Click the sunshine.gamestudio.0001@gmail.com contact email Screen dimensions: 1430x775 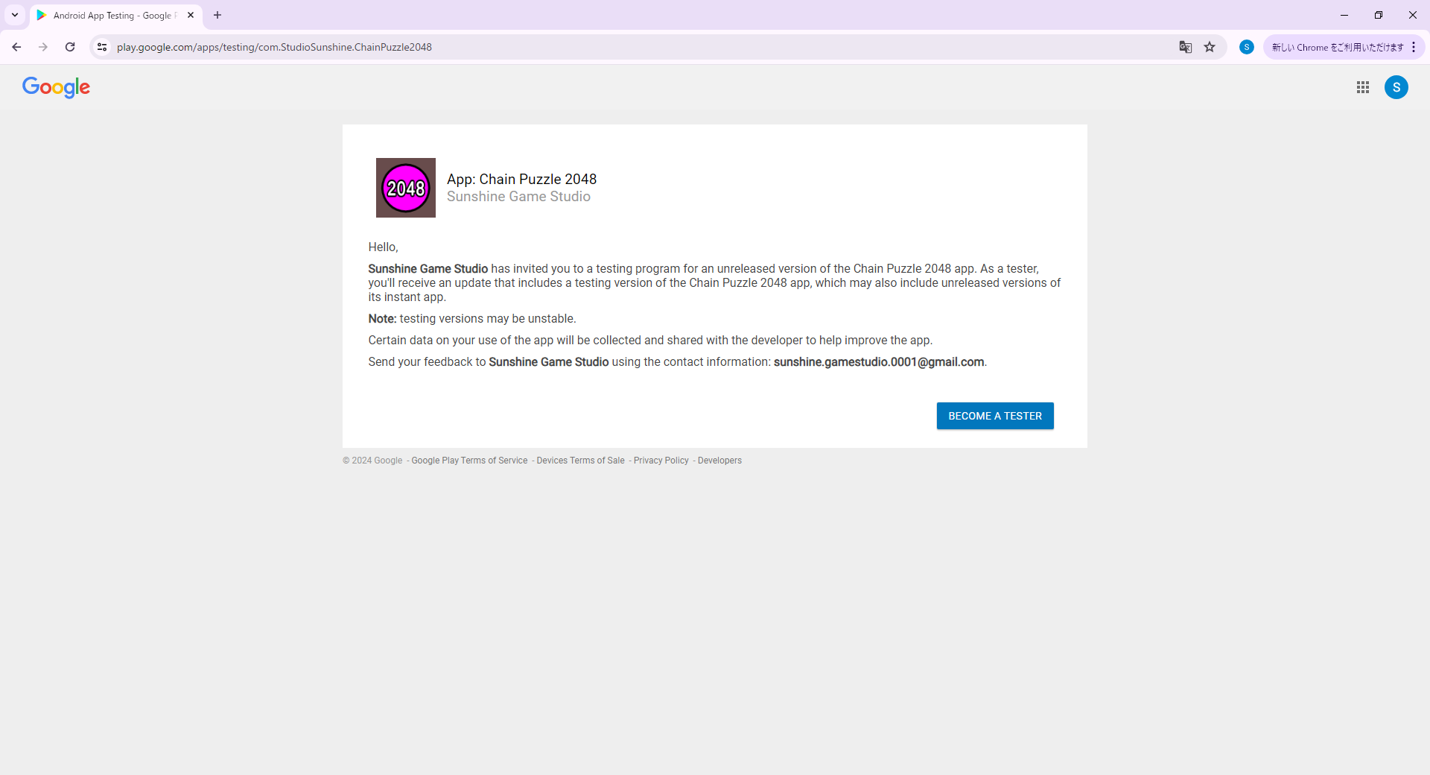point(879,362)
